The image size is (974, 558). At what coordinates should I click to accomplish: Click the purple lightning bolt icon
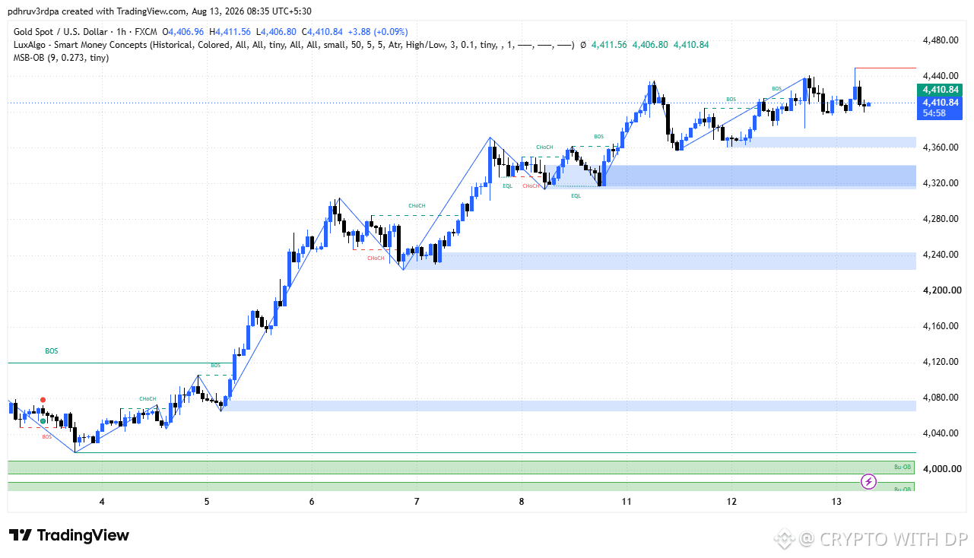point(869,481)
